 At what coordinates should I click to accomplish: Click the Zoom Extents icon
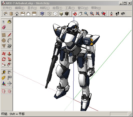coord(98,14)
